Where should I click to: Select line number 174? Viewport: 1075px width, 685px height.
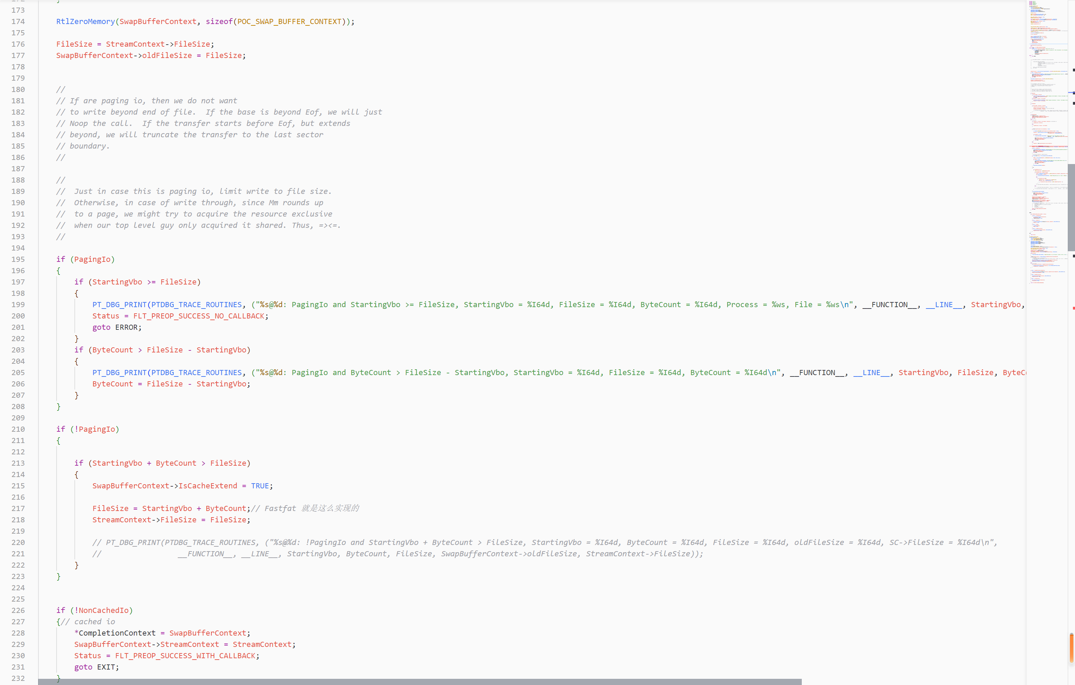click(x=18, y=21)
